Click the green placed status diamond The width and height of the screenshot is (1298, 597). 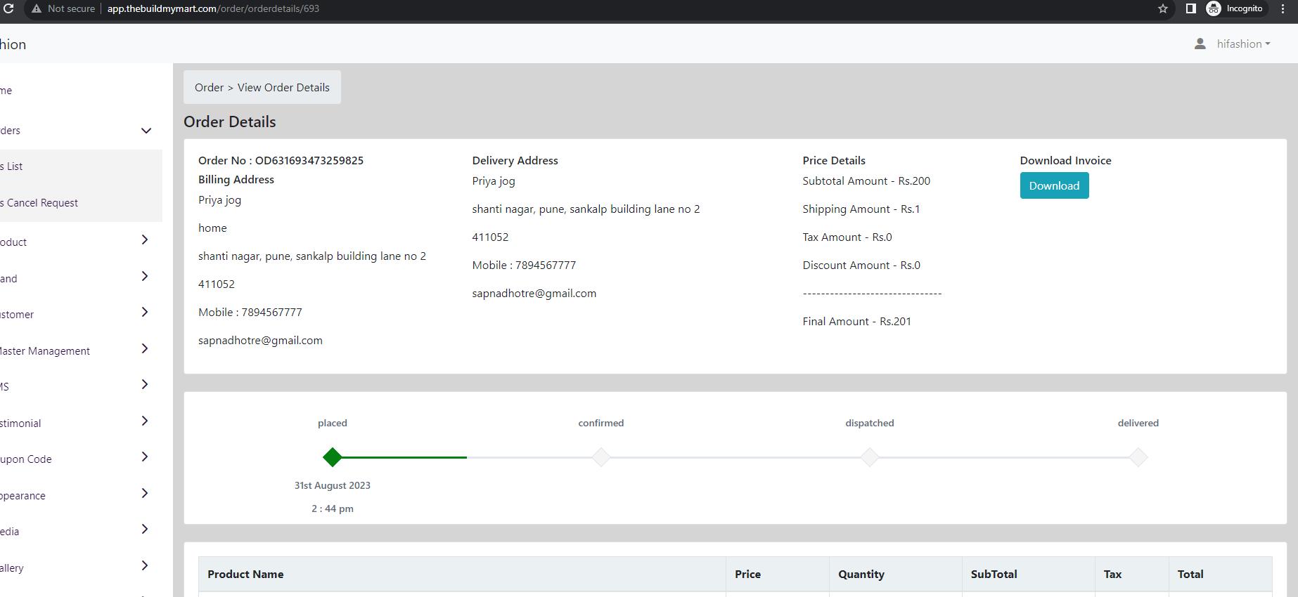pyautogui.click(x=333, y=457)
